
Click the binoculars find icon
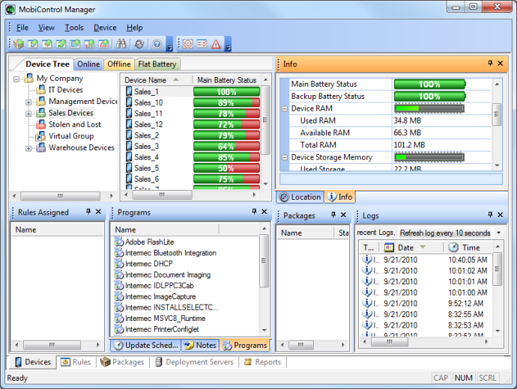pyautogui.click(x=121, y=43)
